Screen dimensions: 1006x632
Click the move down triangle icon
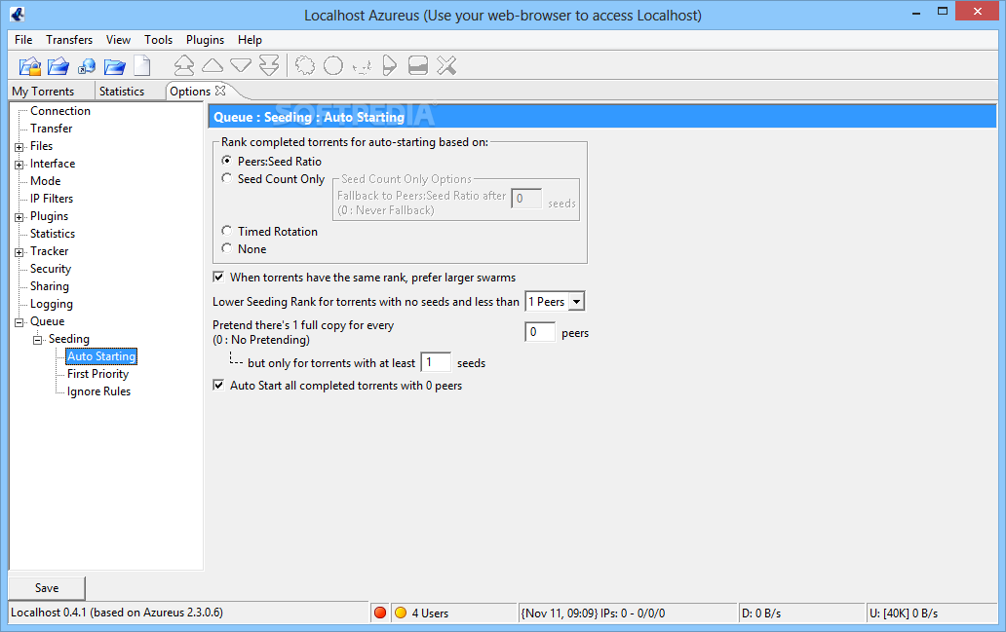pos(241,65)
